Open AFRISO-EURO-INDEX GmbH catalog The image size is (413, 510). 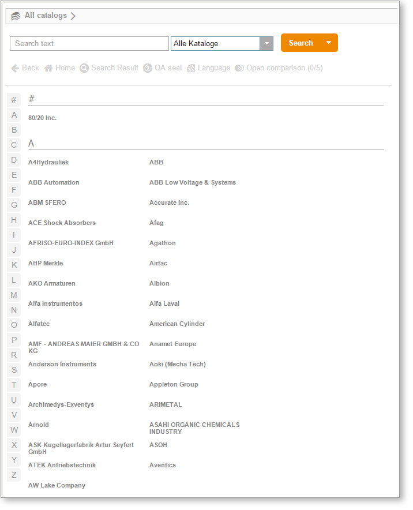pos(71,243)
